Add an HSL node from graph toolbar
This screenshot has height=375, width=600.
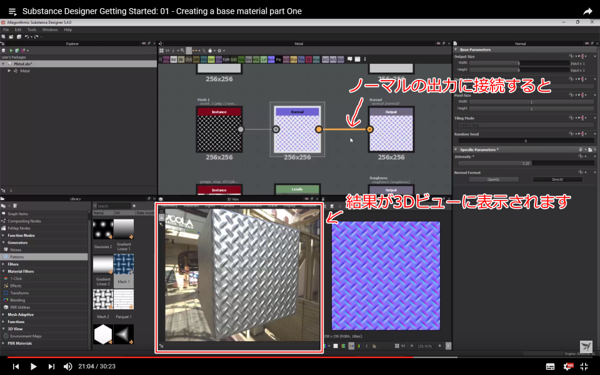point(256,59)
